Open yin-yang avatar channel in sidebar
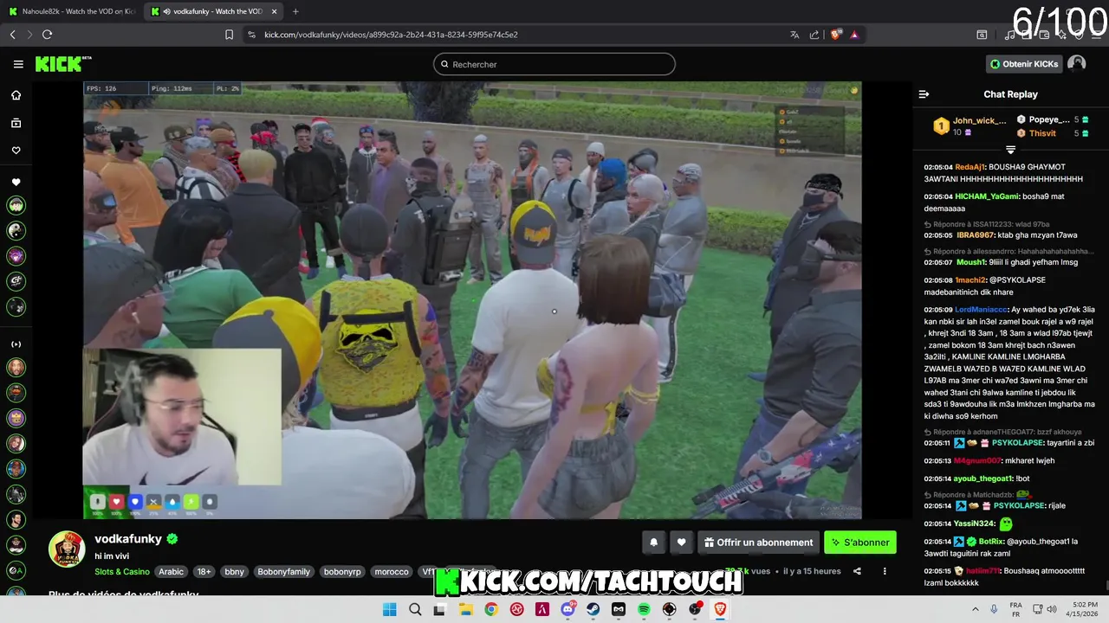The width and height of the screenshot is (1109, 623). click(16, 230)
